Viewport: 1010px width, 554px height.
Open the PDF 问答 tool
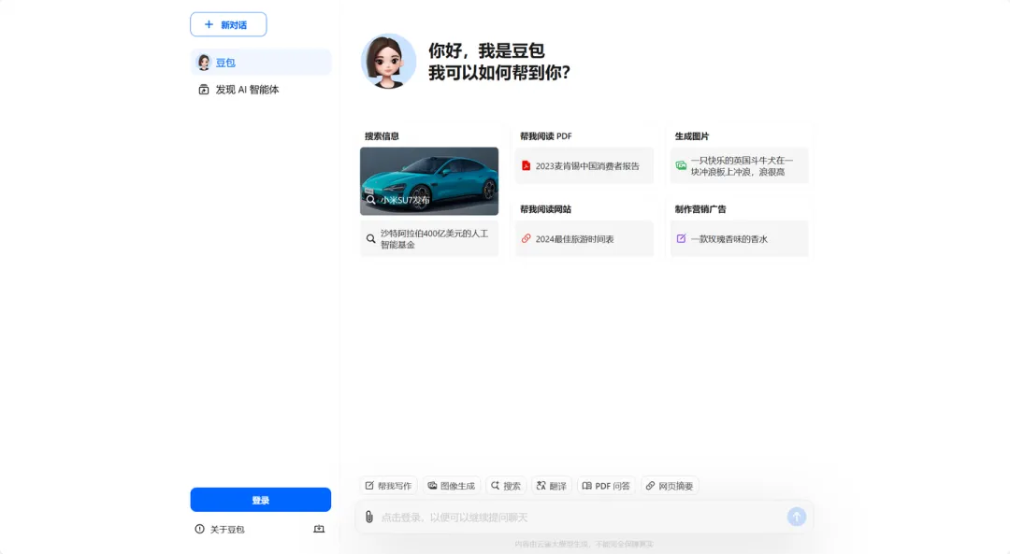[606, 485]
